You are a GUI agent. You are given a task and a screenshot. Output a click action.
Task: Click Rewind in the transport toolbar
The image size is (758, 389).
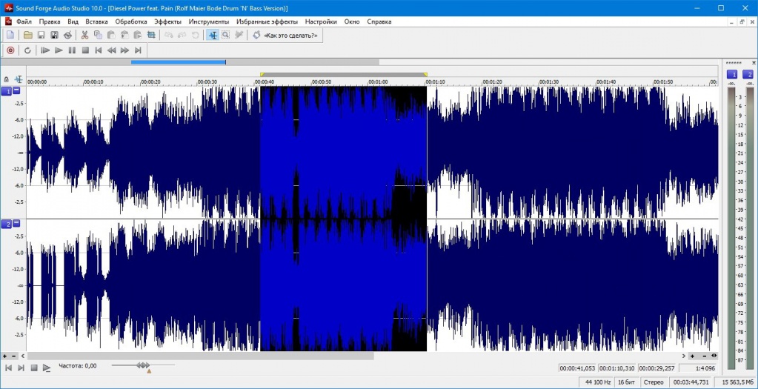(112, 50)
